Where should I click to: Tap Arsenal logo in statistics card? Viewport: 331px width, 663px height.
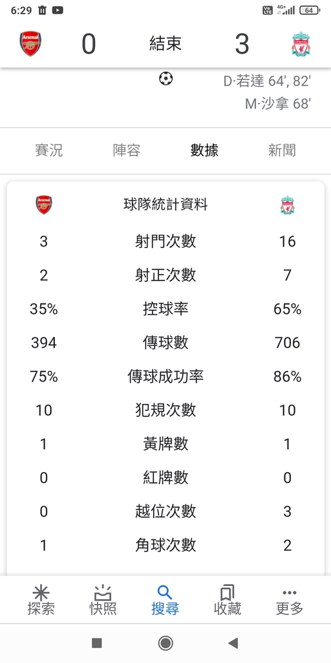[x=44, y=205]
